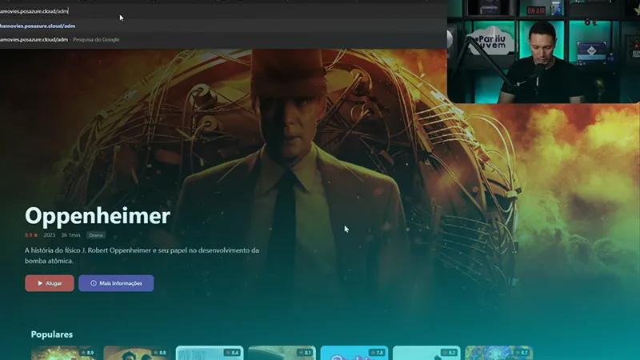Click the 2023 release year text
This screenshot has width=640, height=360.
50,235
